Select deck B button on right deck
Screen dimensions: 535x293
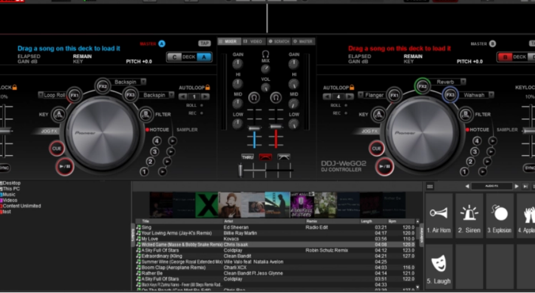coord(505,57)
